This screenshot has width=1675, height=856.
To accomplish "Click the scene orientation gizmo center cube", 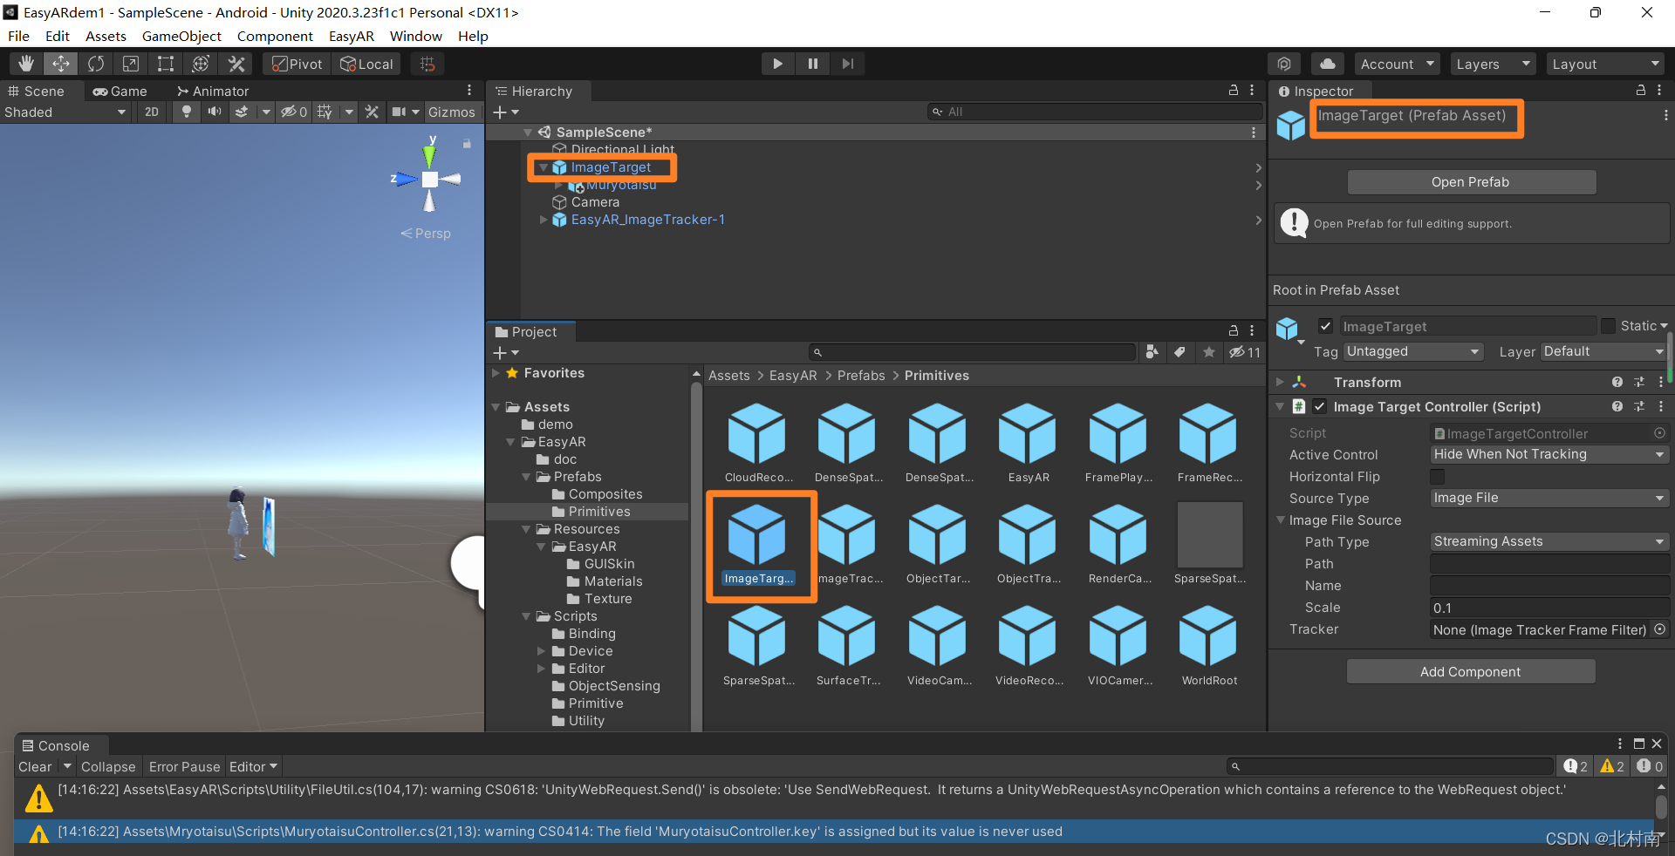I will [x=429, y=180].
